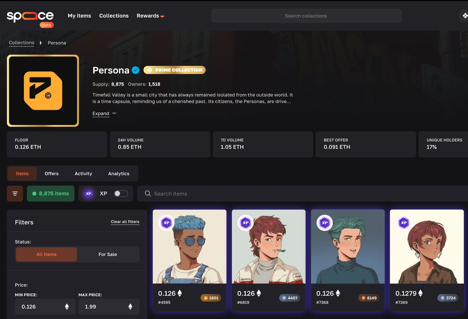Switch to the Activity tab
Image resolution: width=468 pixels, height=319 pixels.
point(83,174)
